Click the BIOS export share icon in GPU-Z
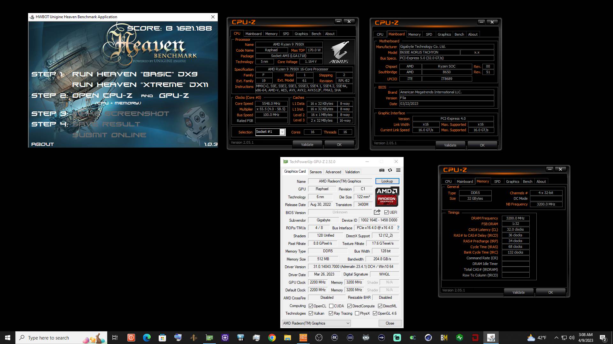Screen dimensions: 613x344 [x=377, y=212]
